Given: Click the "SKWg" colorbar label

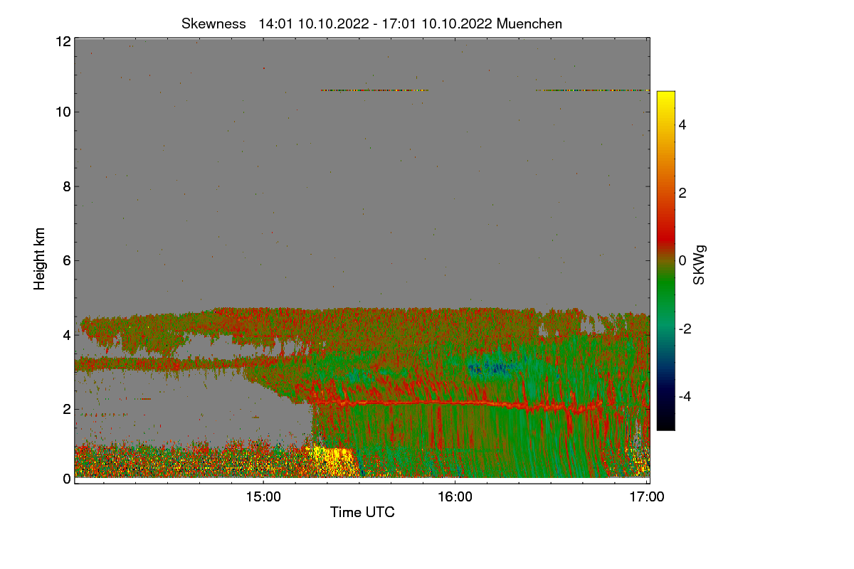Looking at the screenshot, I should pyautogui.click(x=700, y=265).
